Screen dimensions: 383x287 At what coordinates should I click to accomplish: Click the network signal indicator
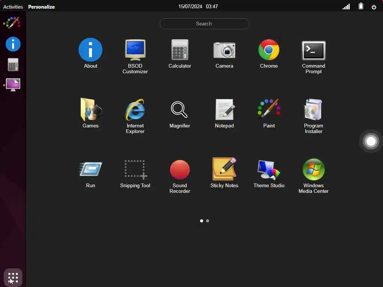click(346, 7)
